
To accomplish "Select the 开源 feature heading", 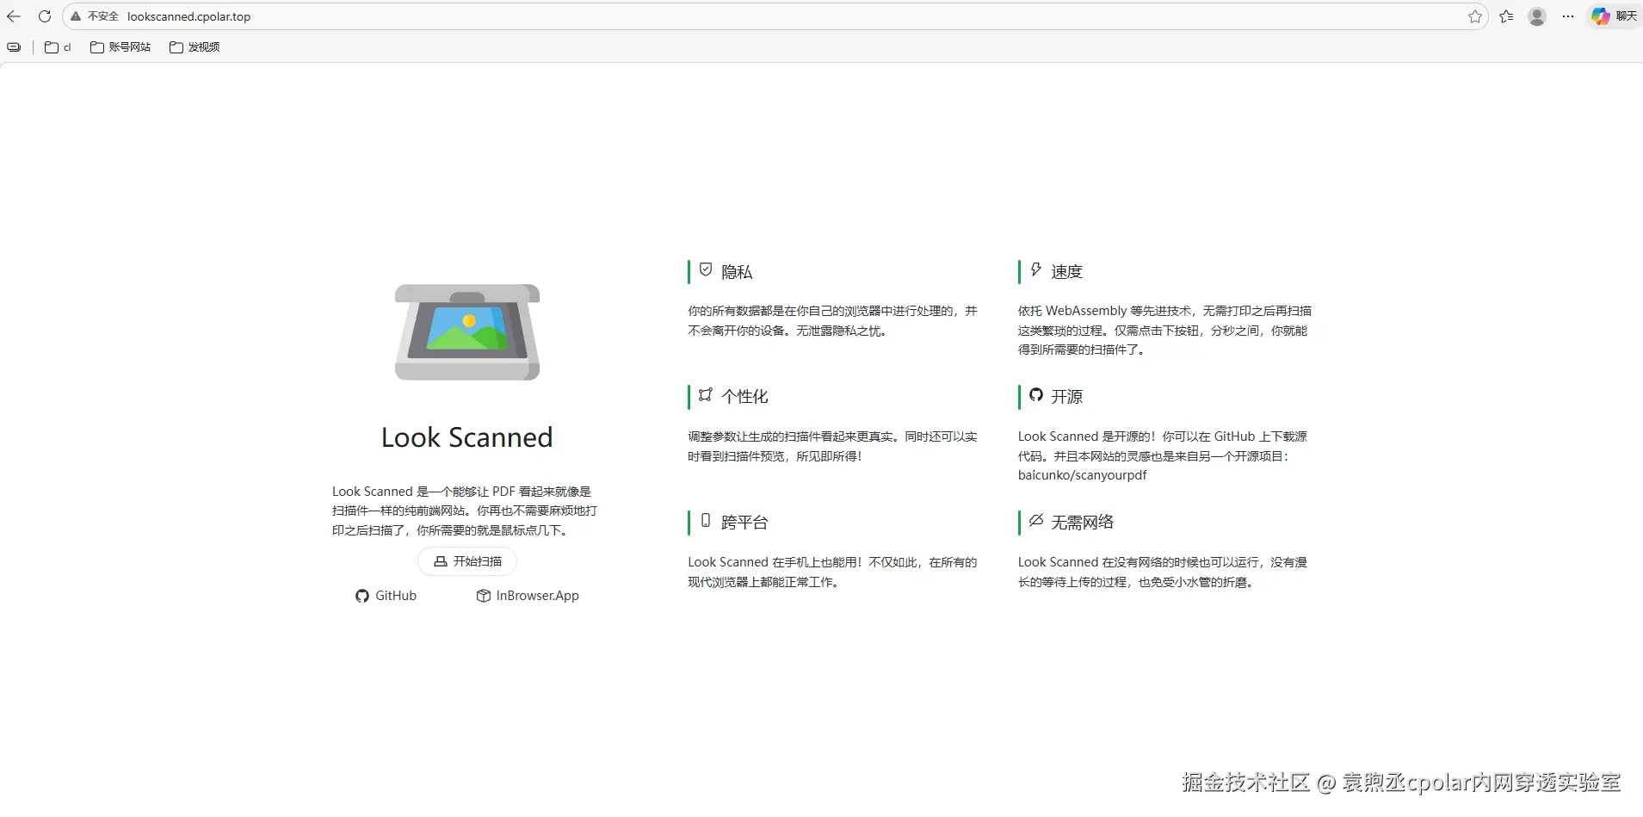I will pos(1066,397).
